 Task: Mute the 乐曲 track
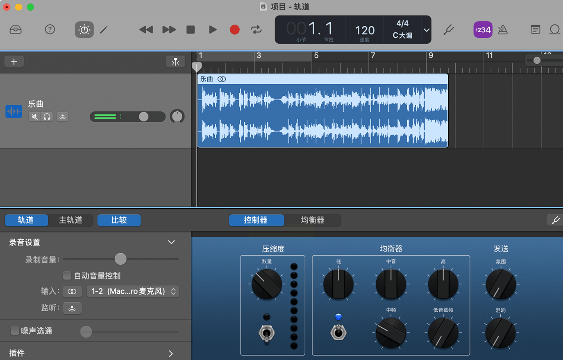pos(35,117)
